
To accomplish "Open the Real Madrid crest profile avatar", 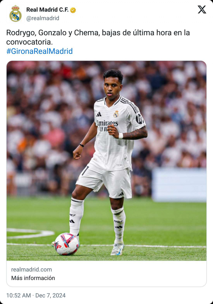I will (15, 14).
